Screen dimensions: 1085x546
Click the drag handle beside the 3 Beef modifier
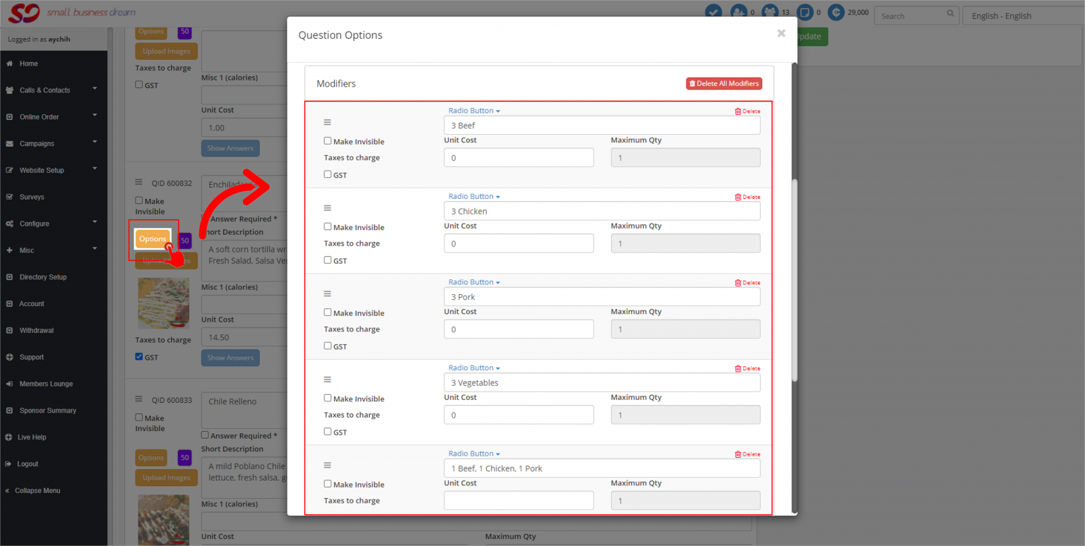pyautogui.click(x=327, y=122)
